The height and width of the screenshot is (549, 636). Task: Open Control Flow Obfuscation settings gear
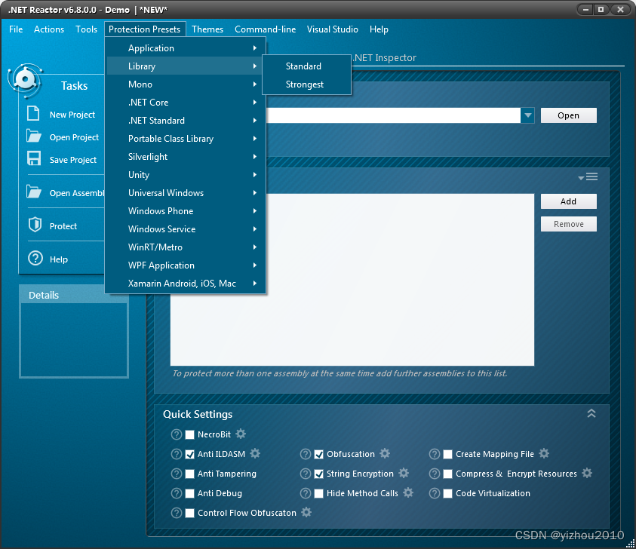[306, 512]
